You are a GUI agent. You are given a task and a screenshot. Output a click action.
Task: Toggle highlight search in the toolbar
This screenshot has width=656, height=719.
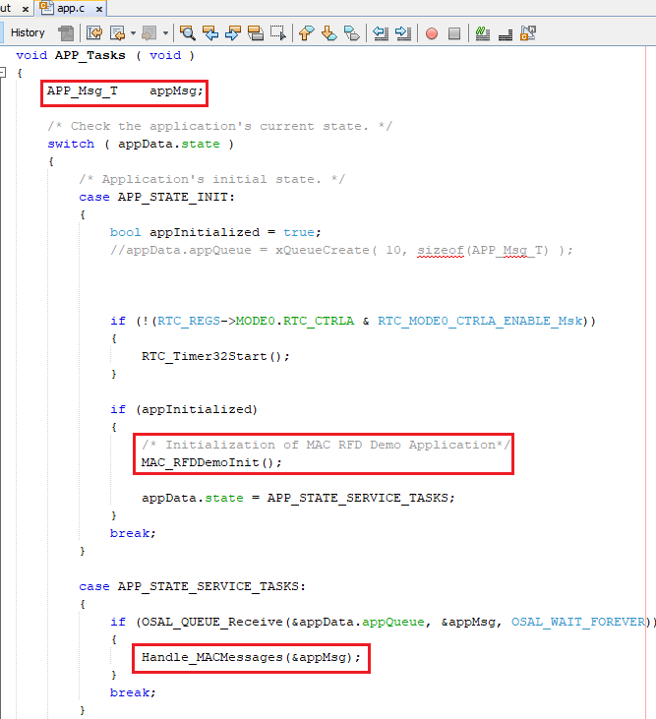click(255, 32)
